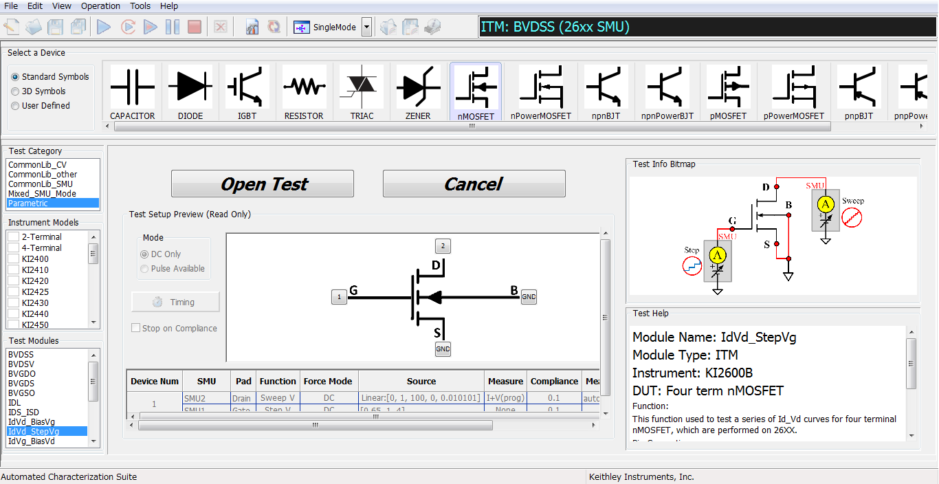The height and width of the screenshot is (484, 939).
Task: Check the 2-Terminal instrument model box
Action: pos(13,237)
